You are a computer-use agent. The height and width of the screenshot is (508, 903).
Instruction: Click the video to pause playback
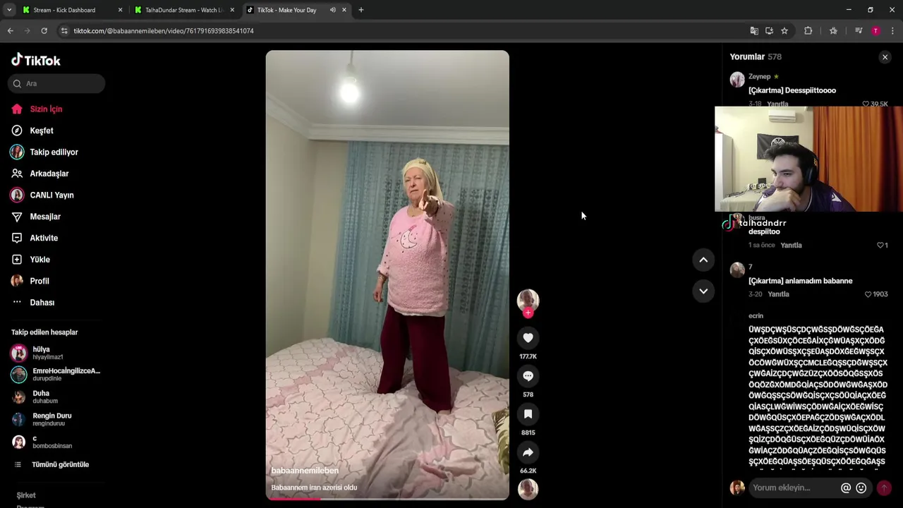[387, 275]
